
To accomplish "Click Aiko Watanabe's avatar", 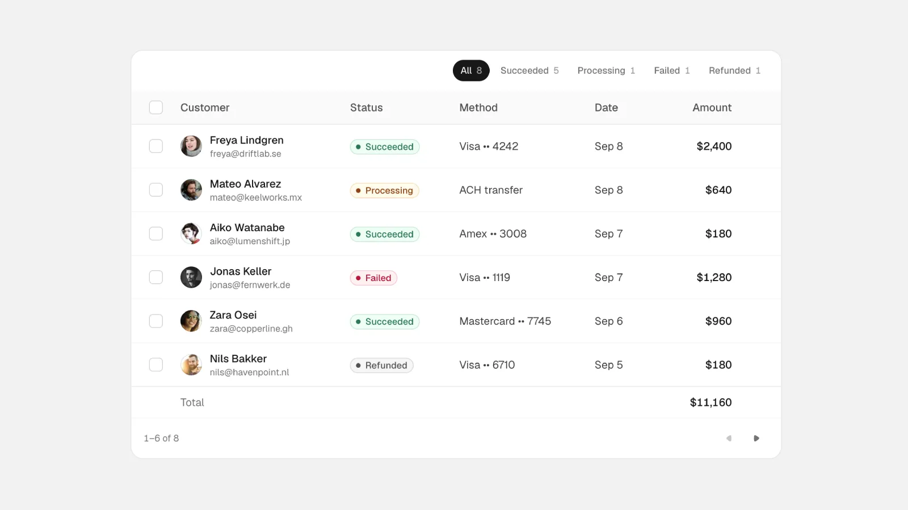I will [191, 233].
